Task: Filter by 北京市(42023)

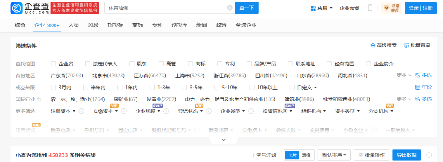Action: tap(108, 76)
